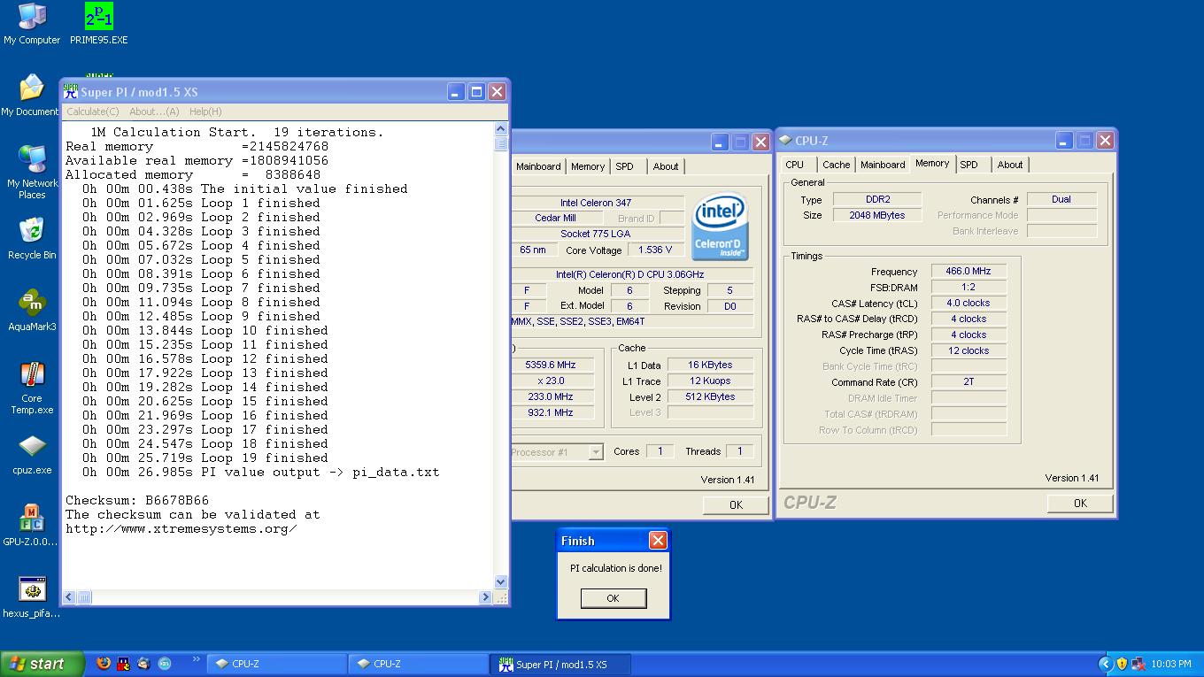
Task: Open the Processor #1 selection dropdown
Action: [596, 452]
